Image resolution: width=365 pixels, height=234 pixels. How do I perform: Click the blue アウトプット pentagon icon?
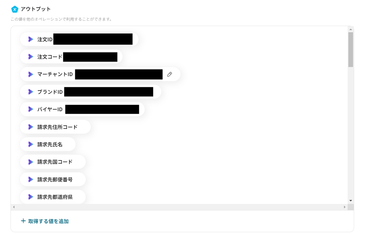pyautogui.click(x=15, y=9)
